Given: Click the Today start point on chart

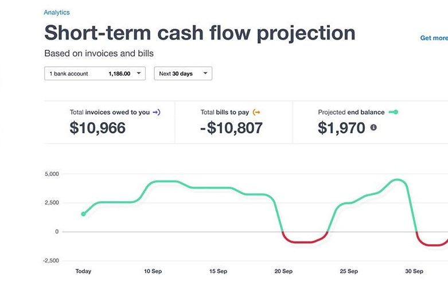Looking at the screenshot, I should [83, 214].
